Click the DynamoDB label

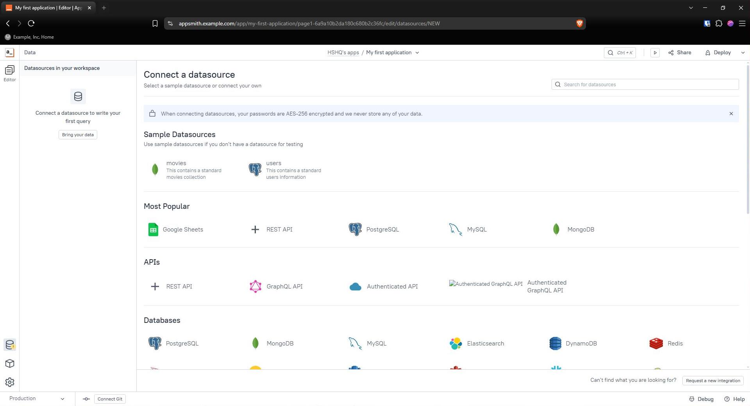(581, 344)
